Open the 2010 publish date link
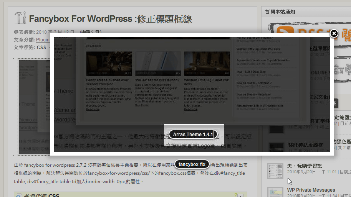 [x=55, y=32]
